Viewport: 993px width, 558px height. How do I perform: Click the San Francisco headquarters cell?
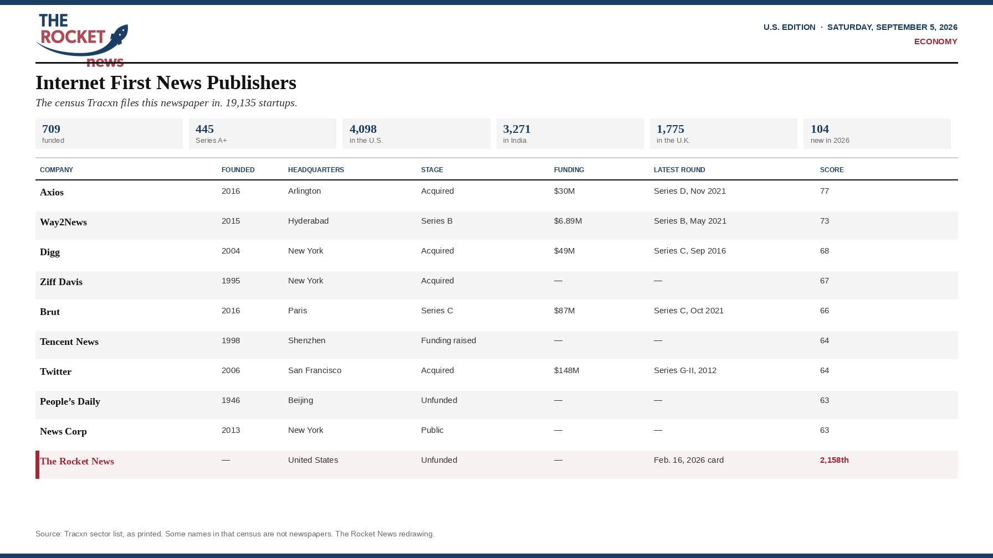[315, 370]
